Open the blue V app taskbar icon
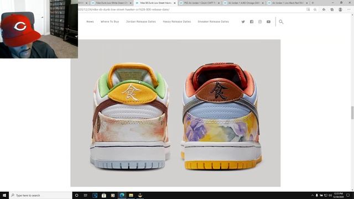Image resolution: width=354 pixels, height=199 pixels. (x=95, y=195)
